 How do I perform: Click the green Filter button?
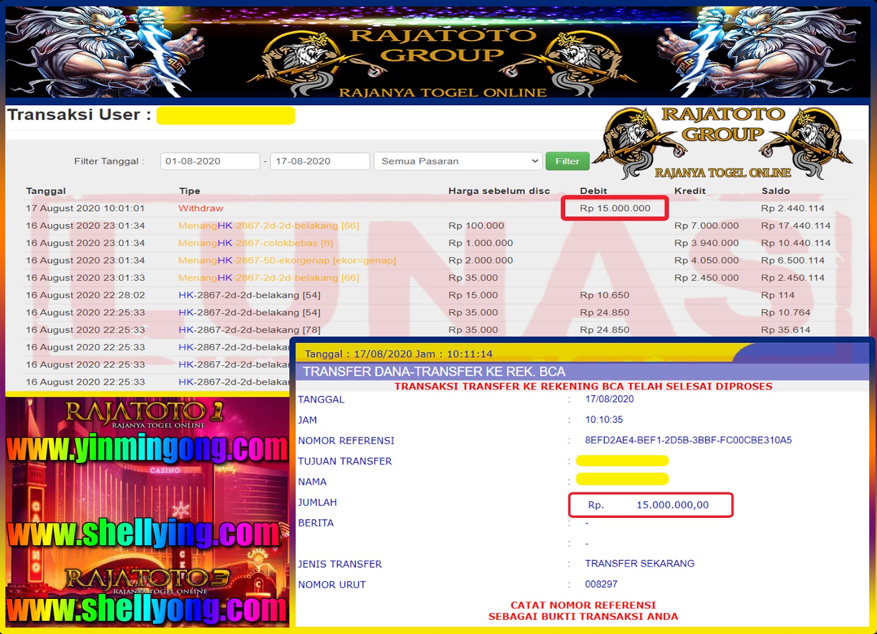[567, 161]
